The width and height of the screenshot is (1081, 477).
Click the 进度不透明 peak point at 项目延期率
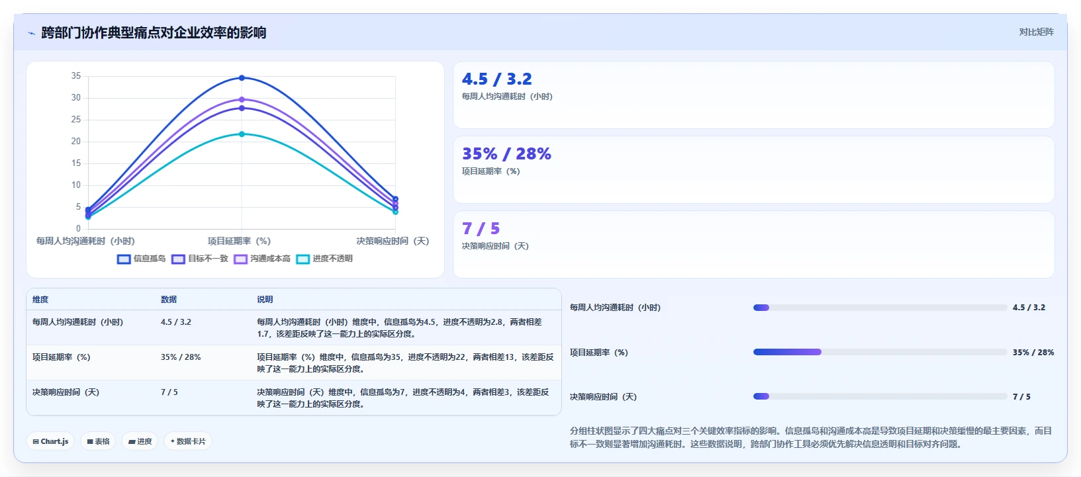point(242,134)
